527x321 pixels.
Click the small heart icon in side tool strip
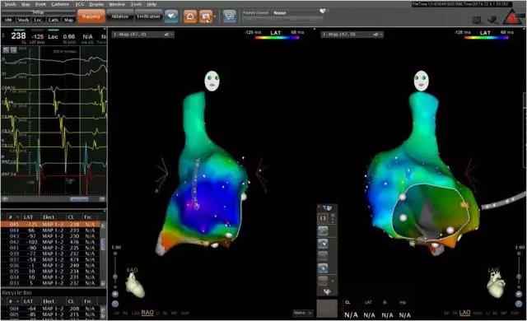tap(327, 291)
